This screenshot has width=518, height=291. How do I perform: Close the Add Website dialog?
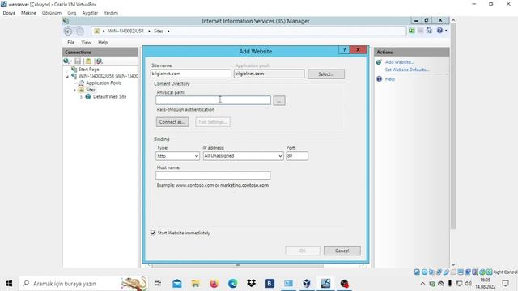(358, 49)
